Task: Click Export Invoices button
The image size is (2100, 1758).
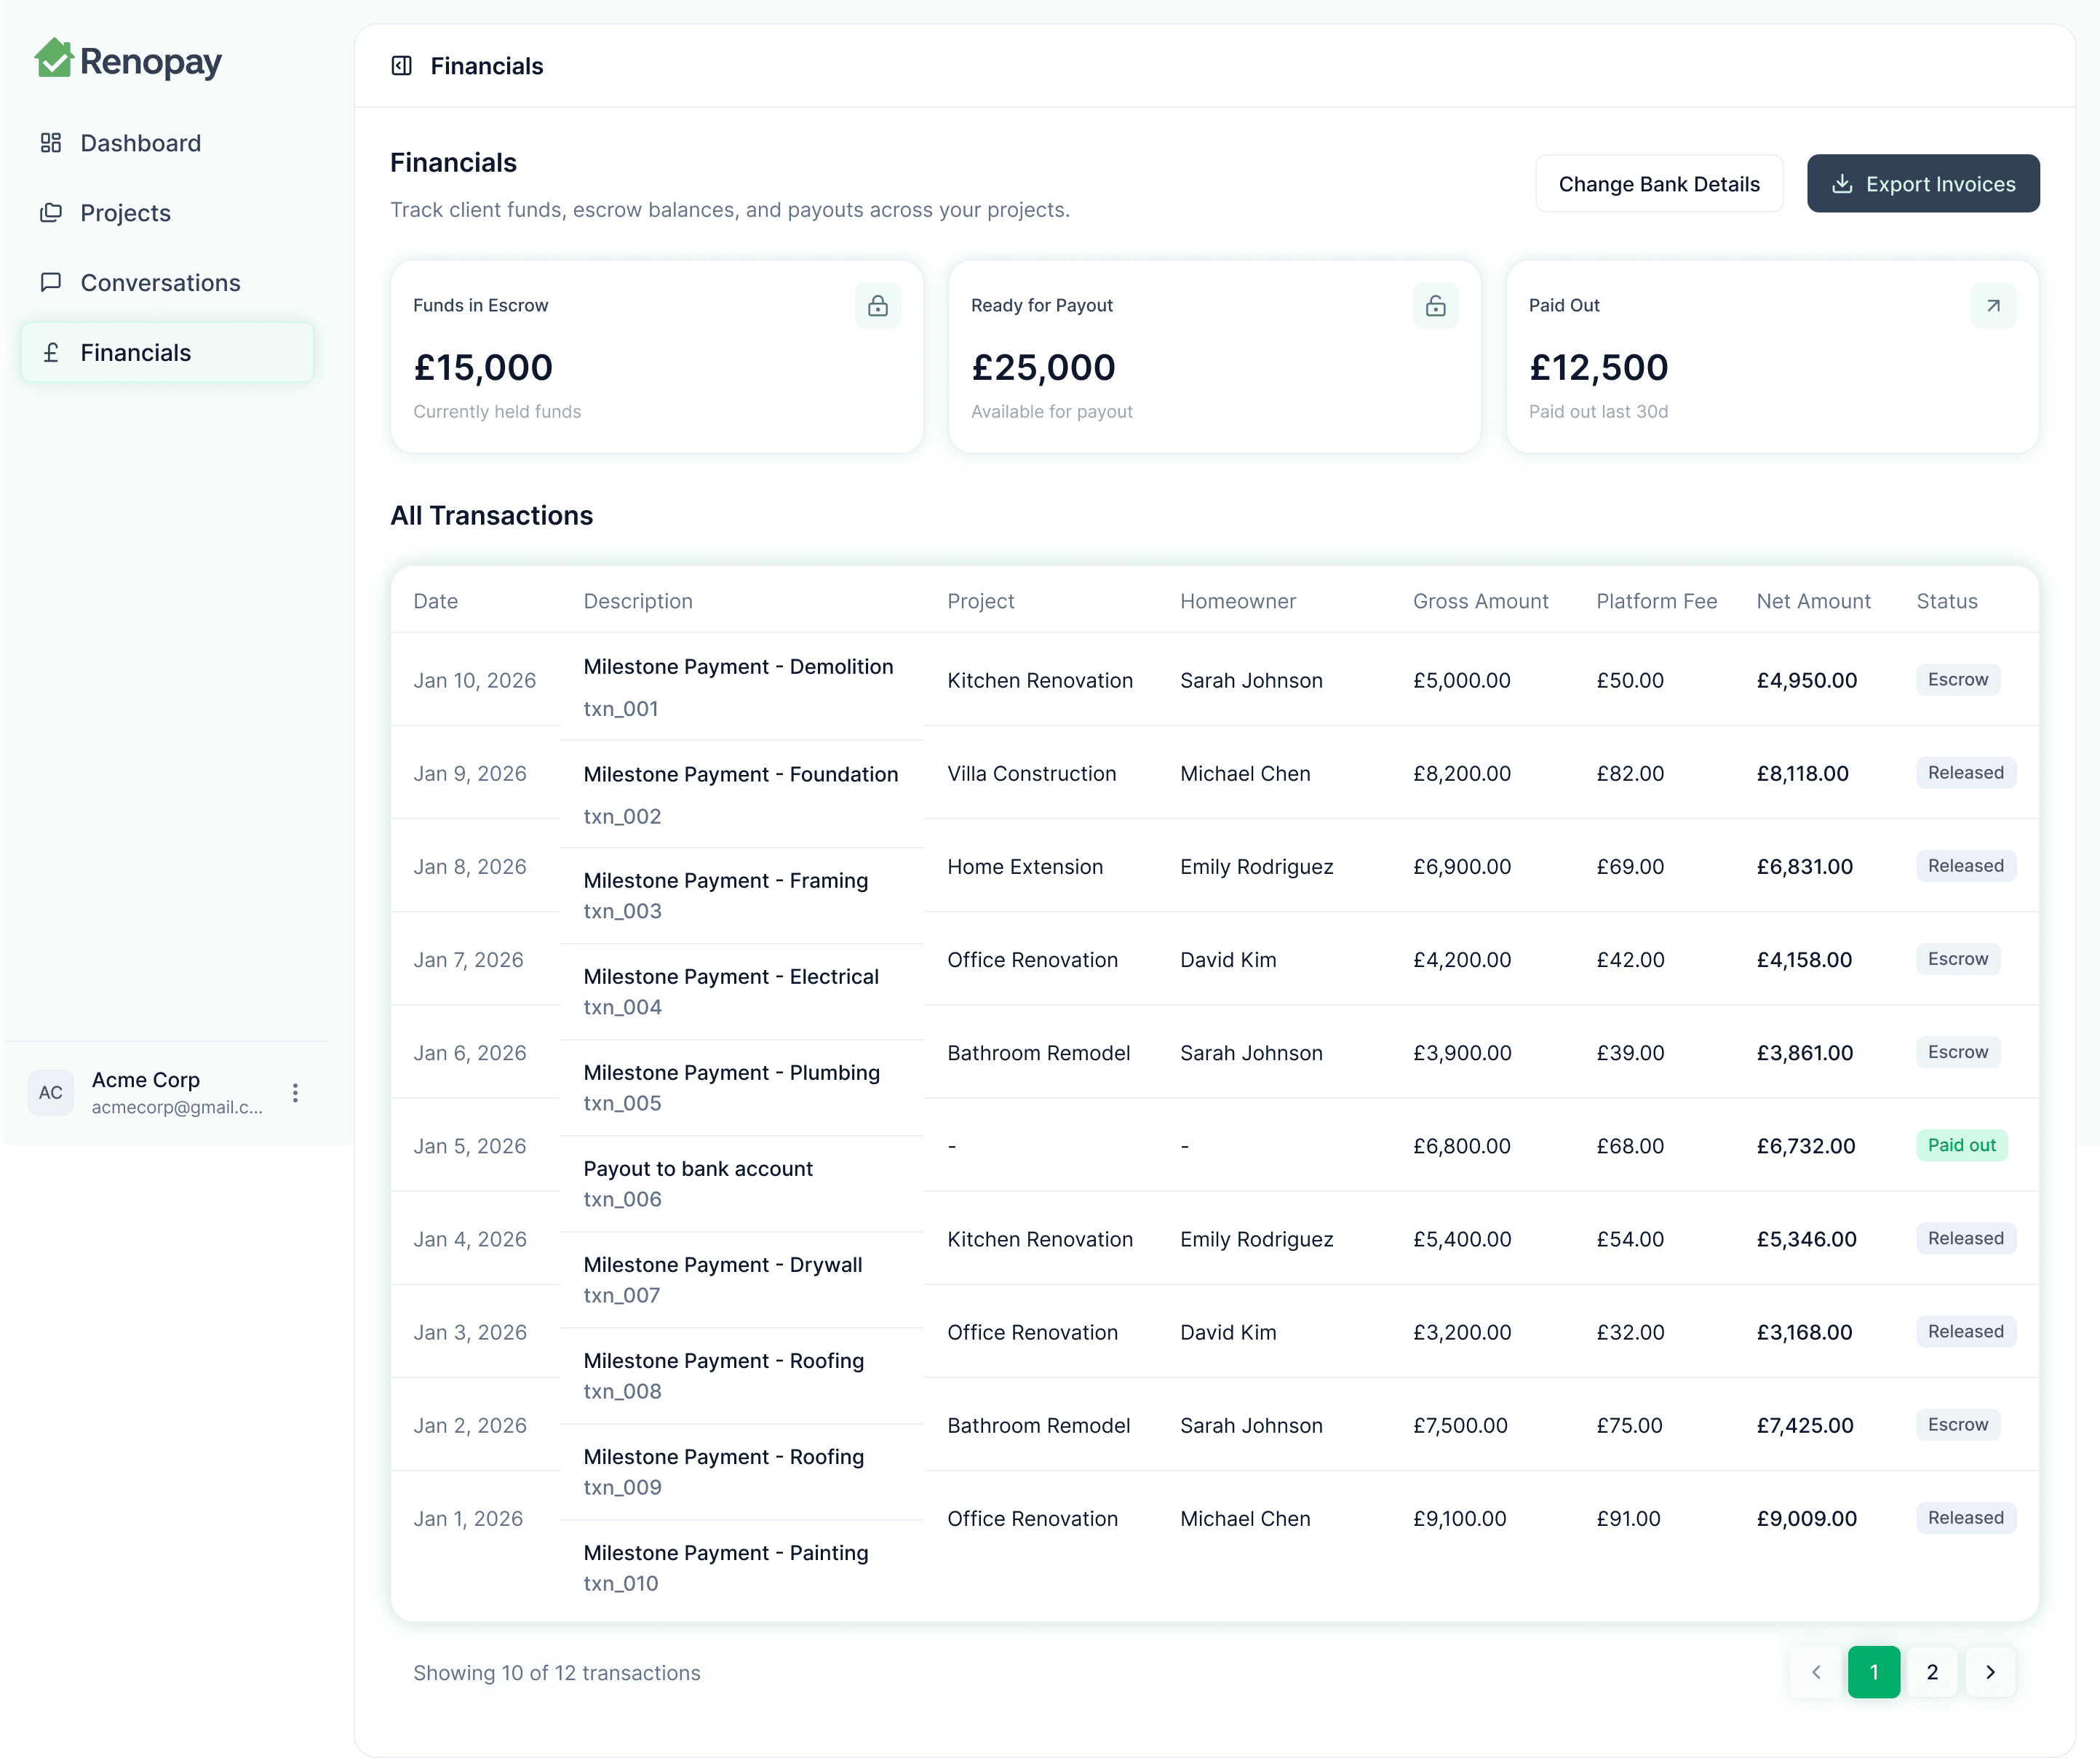Action: point(1923,184)
